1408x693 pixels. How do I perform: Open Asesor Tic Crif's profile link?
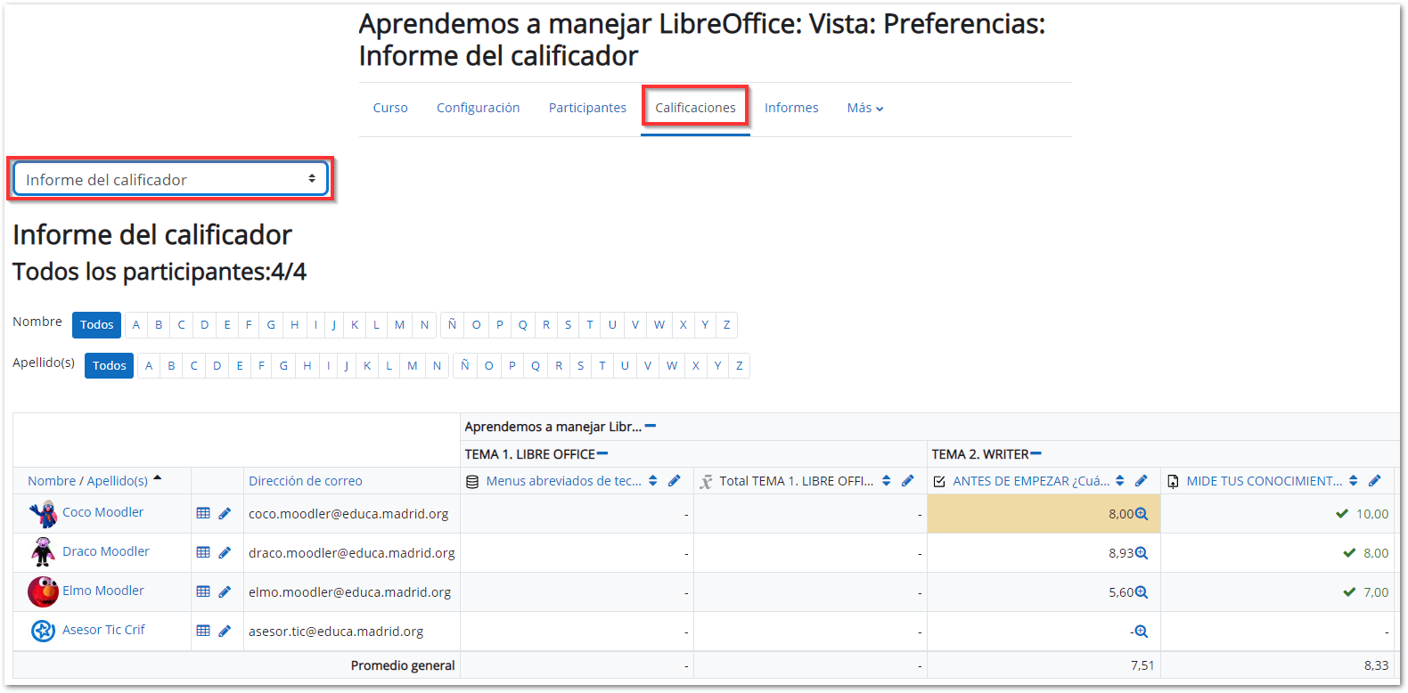point(103,630)
